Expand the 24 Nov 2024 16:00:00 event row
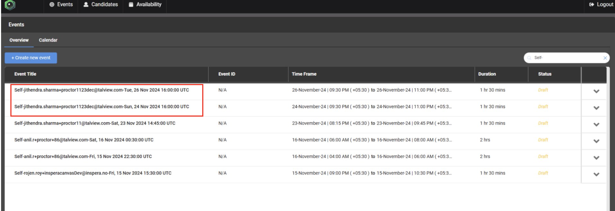This screenshot has width=615, height=211. point(596,108)
